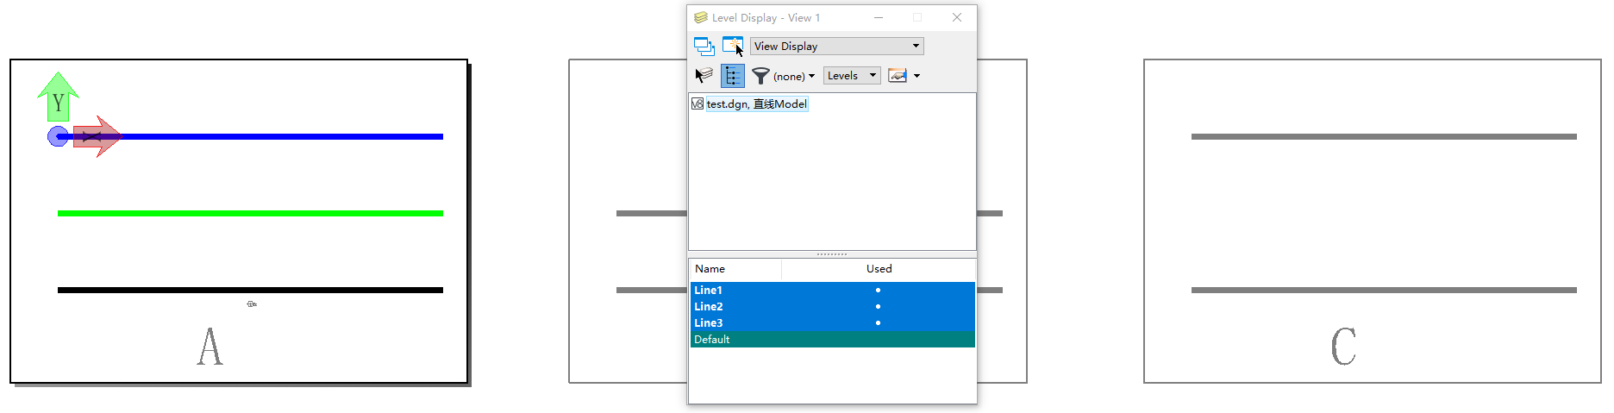Click the letter A label in view A
Screen dimensions: 1614x413
(x=210, y=346)
